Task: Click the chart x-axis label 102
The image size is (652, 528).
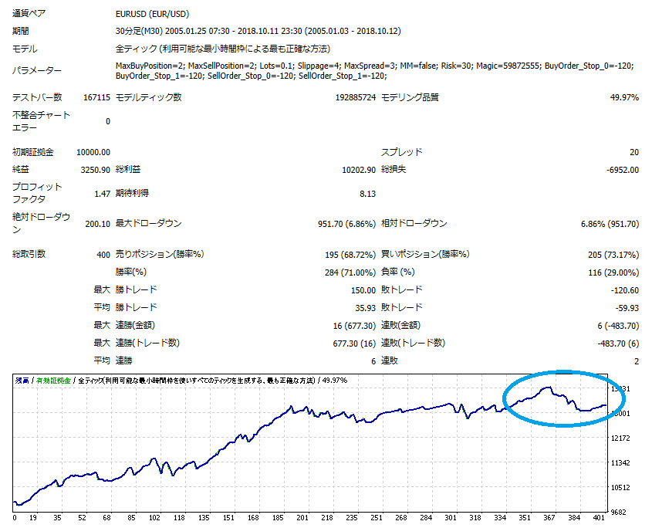Action: click(x=154, y=518)
